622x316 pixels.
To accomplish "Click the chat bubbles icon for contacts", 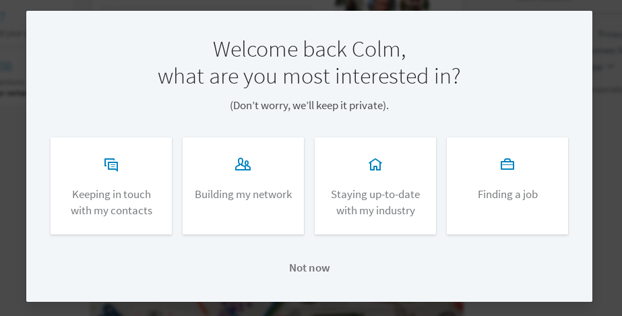I will point(111,164).
